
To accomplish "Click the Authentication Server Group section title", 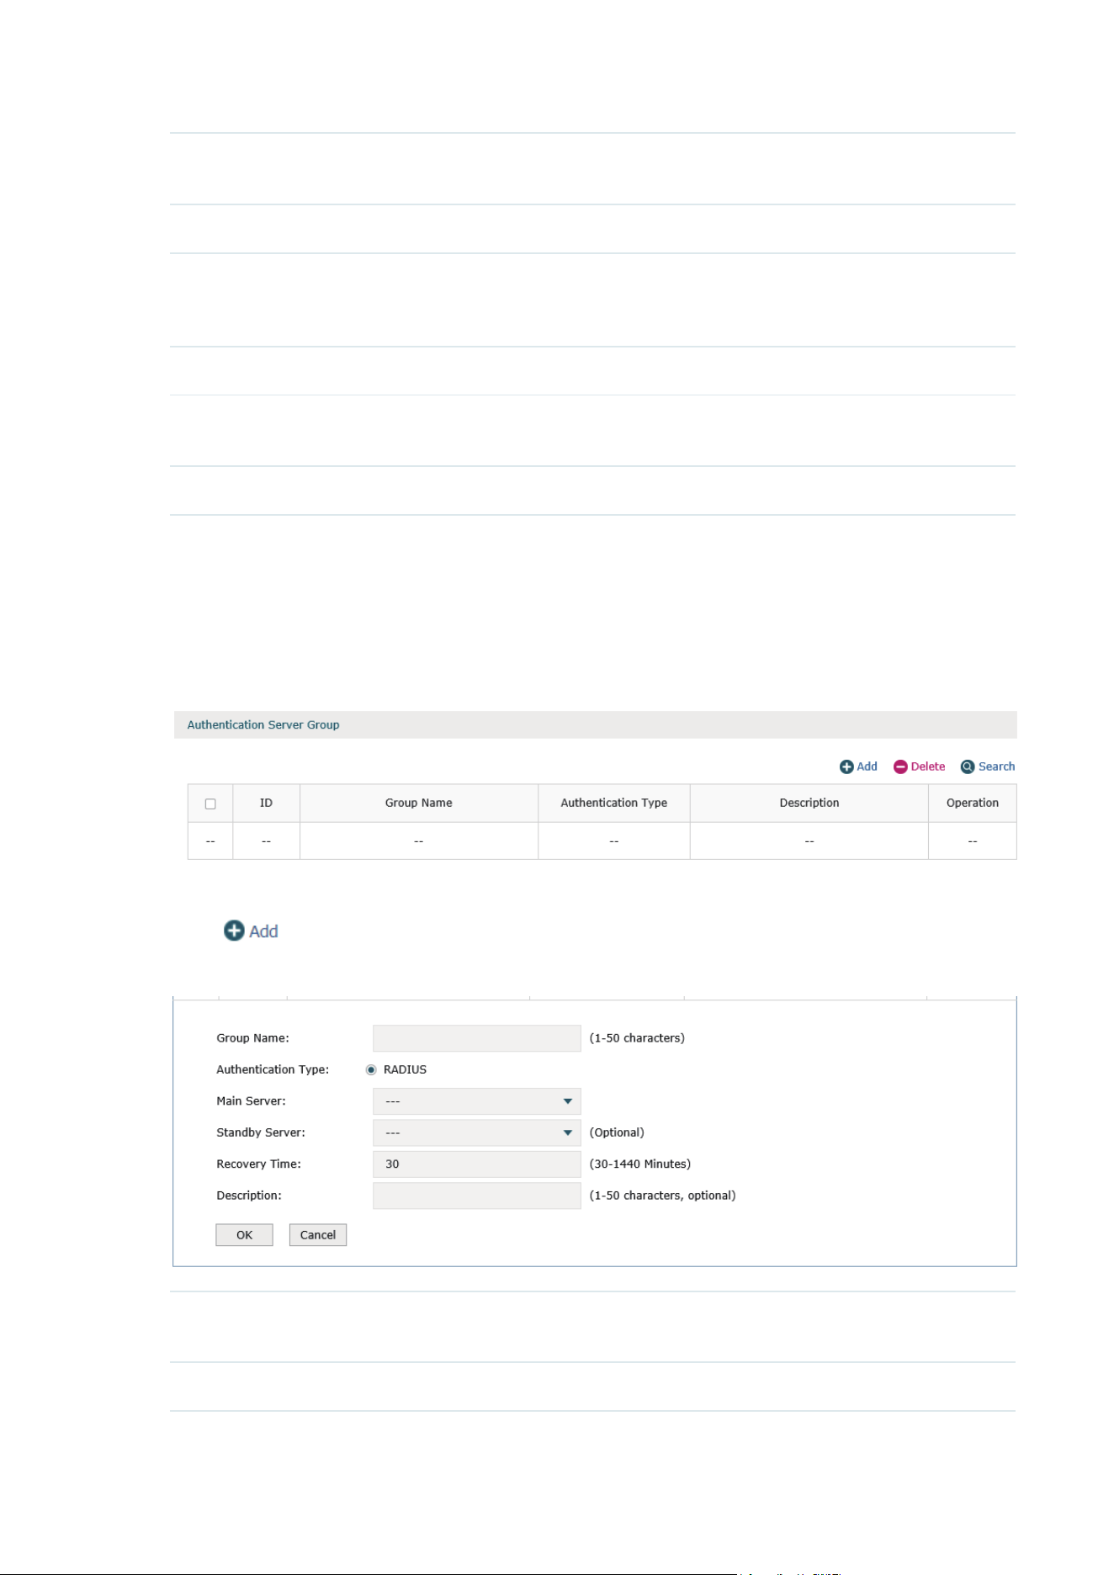I will pos(263,724).
